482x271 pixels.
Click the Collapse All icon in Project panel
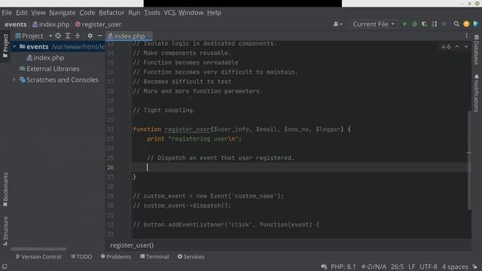tap(78, 35)
